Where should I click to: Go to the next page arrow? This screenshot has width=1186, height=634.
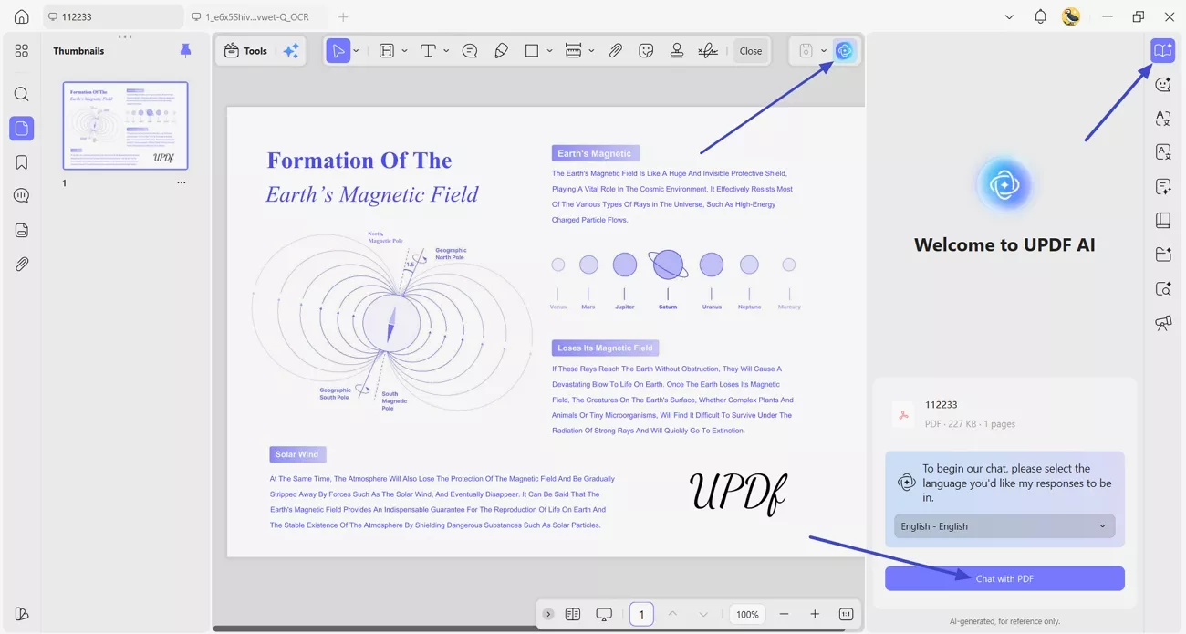point(702,614)
